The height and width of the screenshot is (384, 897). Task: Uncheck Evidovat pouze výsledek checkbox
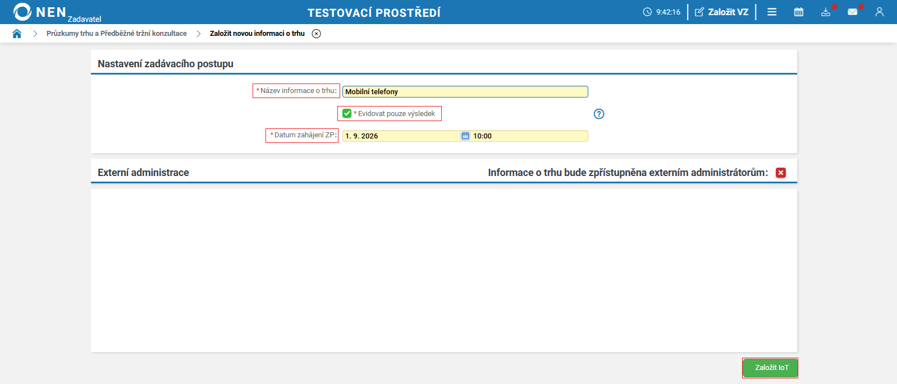point(347,113)
